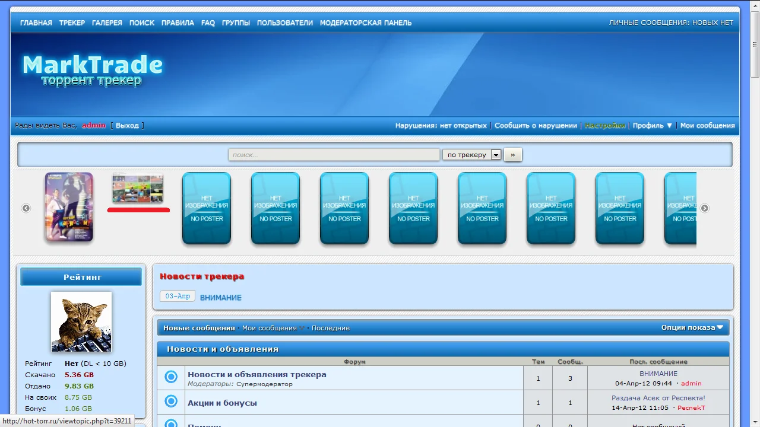
Task: Open Новые сообщения link
Action: click(x=199, y=328)
